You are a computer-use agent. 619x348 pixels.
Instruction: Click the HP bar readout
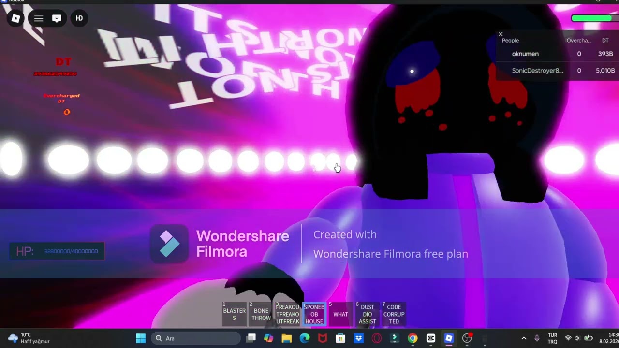pos(57,251)
